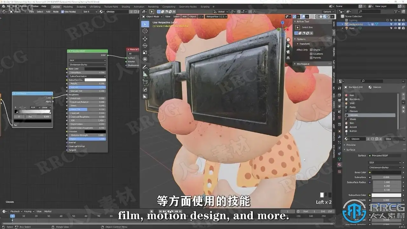Image resolution: width=407 pixels, height=229 pixels.
Task: Open GGX distribution dropdown in node
Action: (x=87, y=60)
